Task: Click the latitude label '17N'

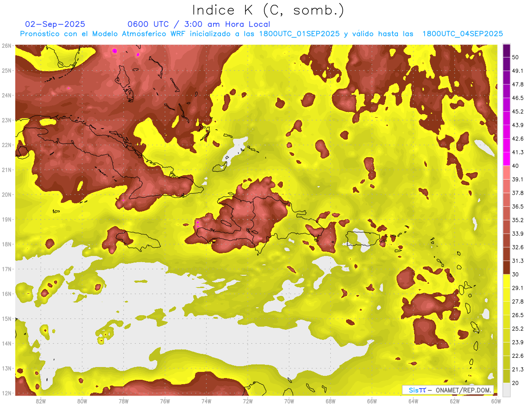Action: pos(7,269)
